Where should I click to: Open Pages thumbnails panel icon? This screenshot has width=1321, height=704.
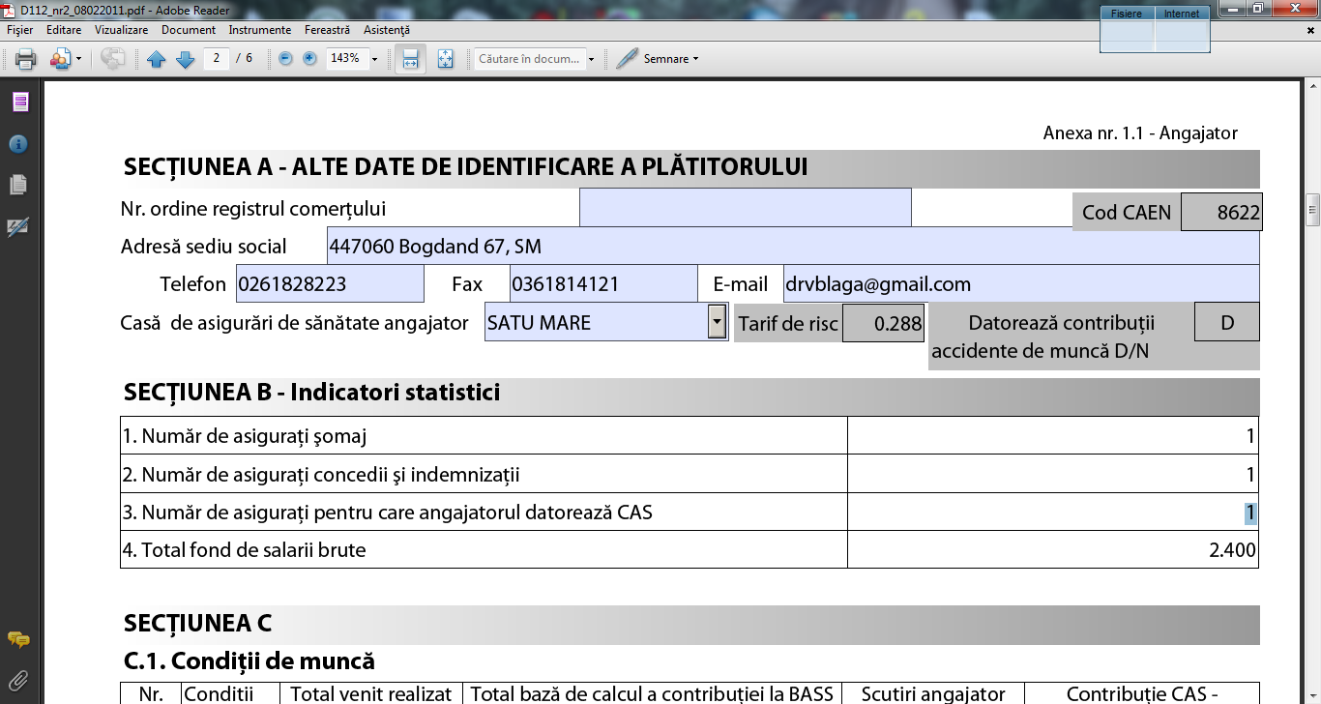(18, 185)
